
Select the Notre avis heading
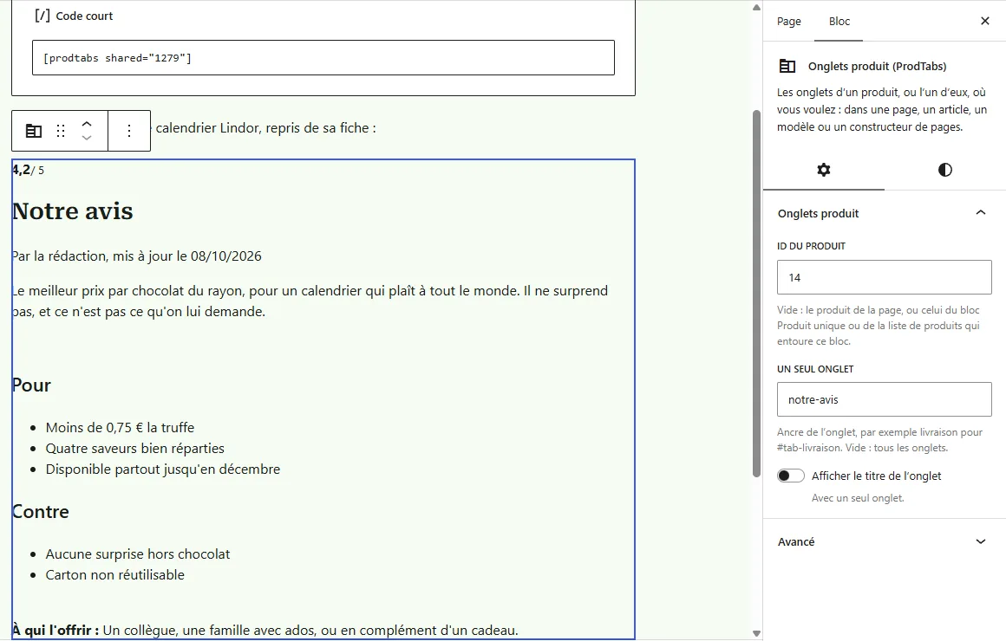[73, 210]
